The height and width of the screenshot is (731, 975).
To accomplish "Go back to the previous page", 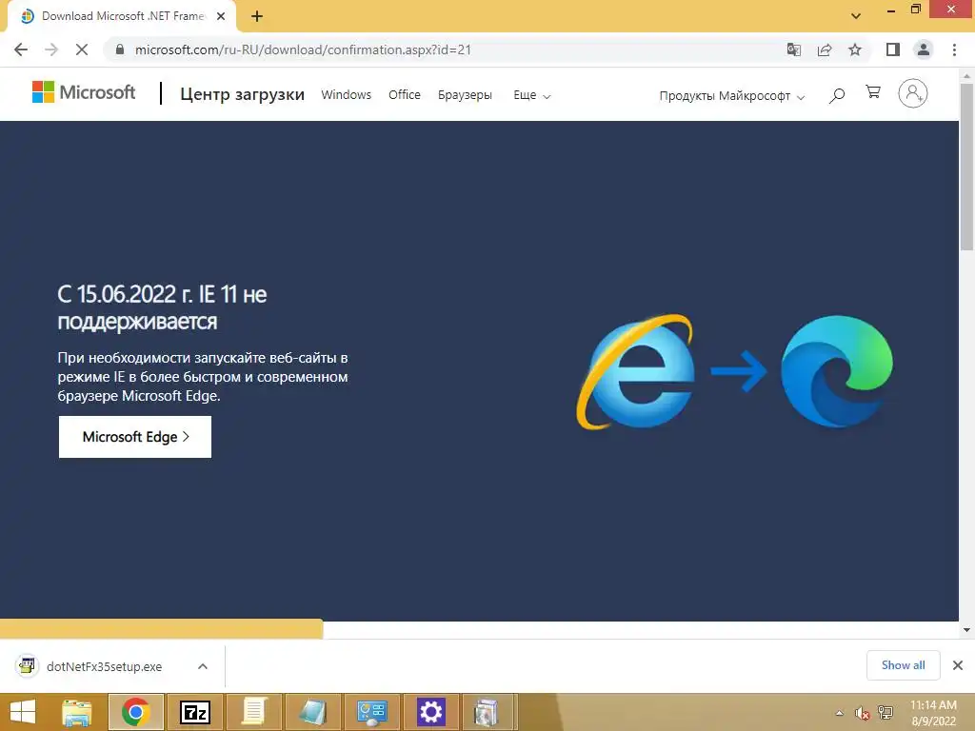I will (x=21, y=49).
